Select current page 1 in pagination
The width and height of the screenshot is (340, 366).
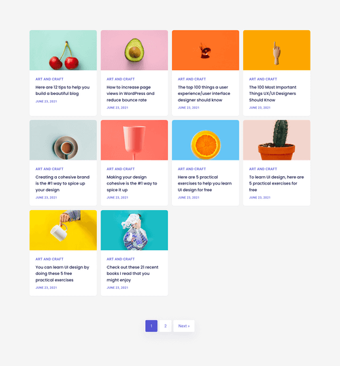tap(152, 326)
